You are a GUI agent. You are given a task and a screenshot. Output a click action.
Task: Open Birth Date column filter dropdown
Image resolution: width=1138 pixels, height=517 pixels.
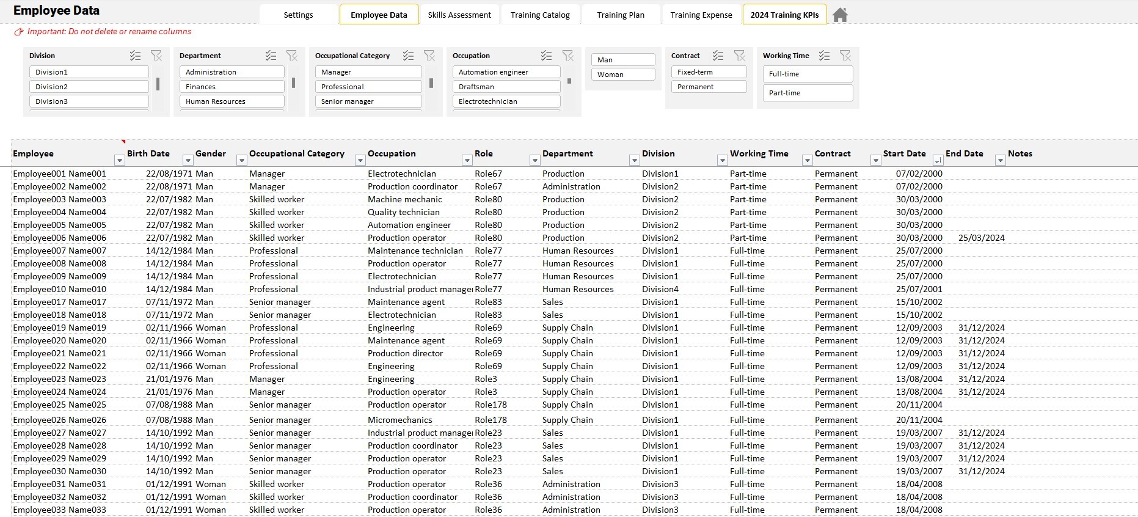188,160
